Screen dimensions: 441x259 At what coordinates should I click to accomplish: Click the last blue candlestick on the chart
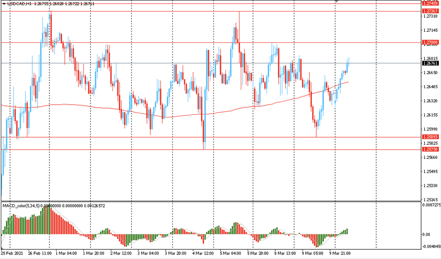coord(348,64)
